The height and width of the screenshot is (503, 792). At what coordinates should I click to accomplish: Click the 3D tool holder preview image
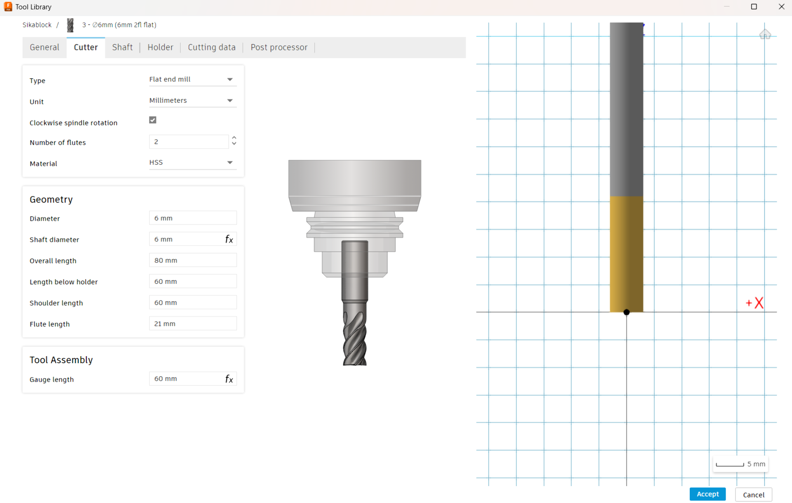click(354, 262)
